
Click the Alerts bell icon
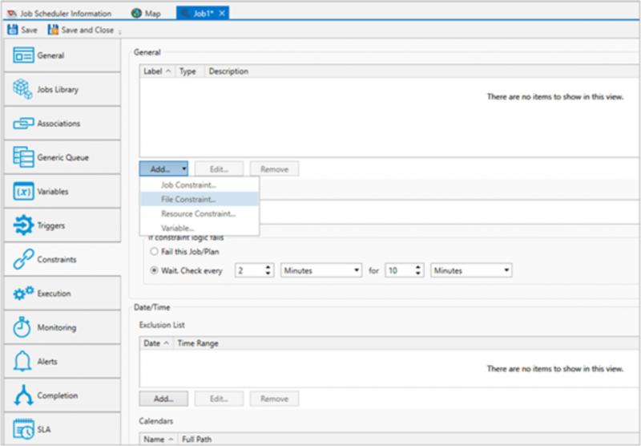point(24,362)
